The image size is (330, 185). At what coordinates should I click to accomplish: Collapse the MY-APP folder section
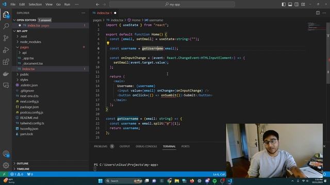pos(51,31)
